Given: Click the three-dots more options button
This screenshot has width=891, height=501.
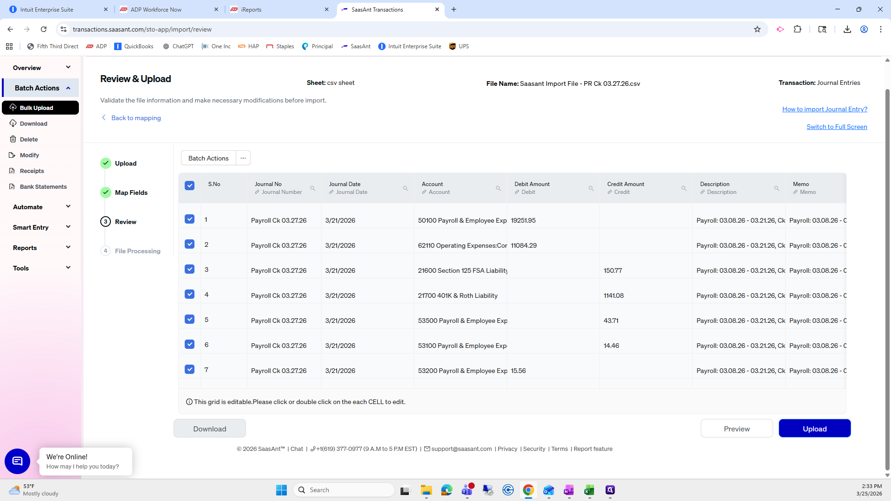Looking at the screenshot, I should click(x=243, y=158).
